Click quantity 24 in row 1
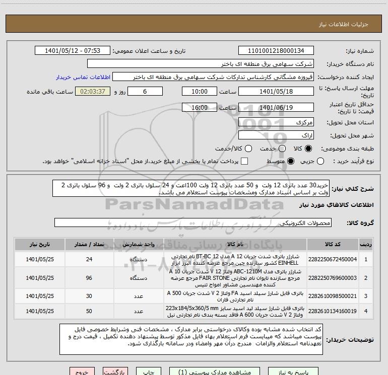The height and width of the screenshot is (375, 388). tap(89, 259)
